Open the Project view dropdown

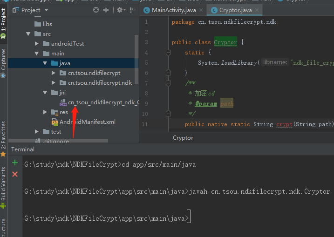click(x=47, y=10)
